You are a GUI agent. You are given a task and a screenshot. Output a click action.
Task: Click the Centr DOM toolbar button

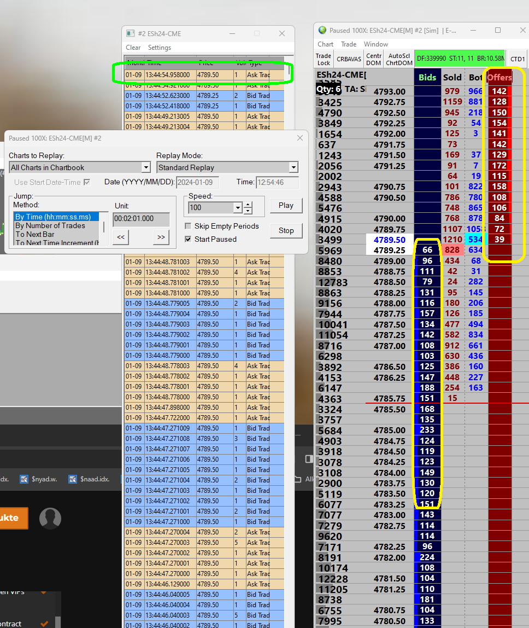click(x=374, y=59)
